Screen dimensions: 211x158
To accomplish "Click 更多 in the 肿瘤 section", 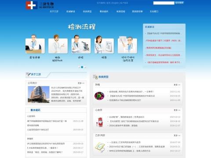I will tap(177, 85).
